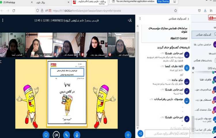The height and width of the screenshot is (138, 216).
Task: Reload the page with the browser refresh icon
Action: (x=14, y=11)
